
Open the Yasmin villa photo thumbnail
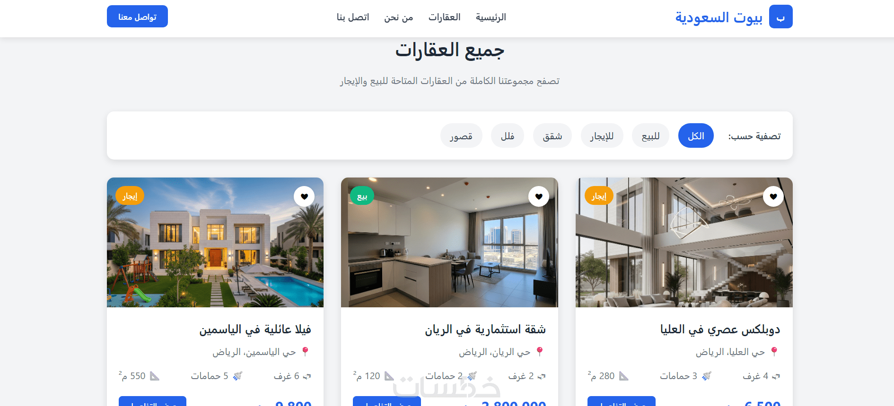pyautogui.click(x=215, y=243)
